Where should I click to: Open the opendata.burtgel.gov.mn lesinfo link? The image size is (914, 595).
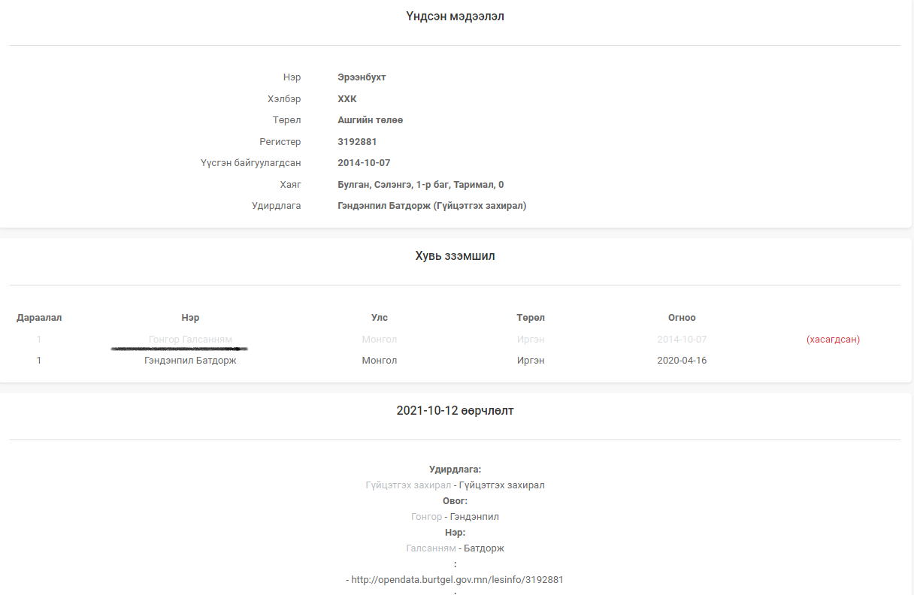(x=457, y=580)
